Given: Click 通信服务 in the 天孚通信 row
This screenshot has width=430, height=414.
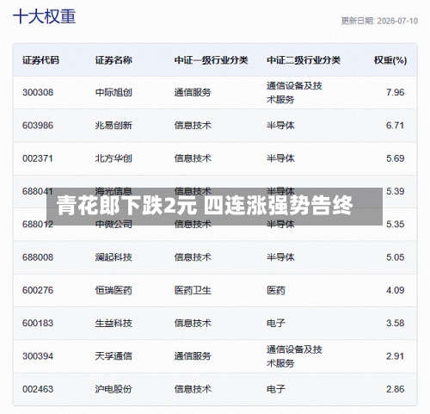Looking at the screenshot, I should point(193,356).
